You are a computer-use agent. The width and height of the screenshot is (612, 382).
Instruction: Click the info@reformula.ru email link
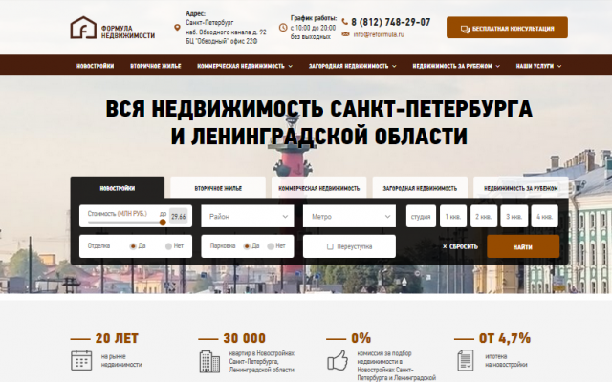point(379,34)
